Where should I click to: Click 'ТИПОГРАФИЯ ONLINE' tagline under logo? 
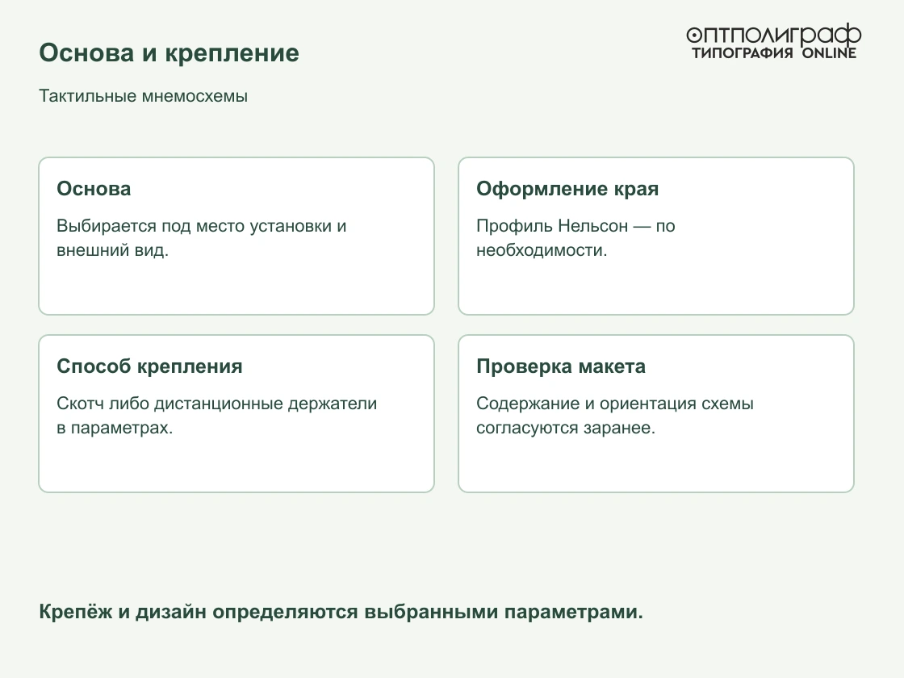coord(774,53)
